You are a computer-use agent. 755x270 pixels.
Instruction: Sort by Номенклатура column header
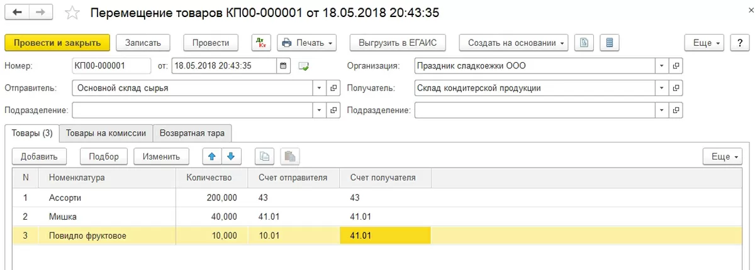(108, 178)
